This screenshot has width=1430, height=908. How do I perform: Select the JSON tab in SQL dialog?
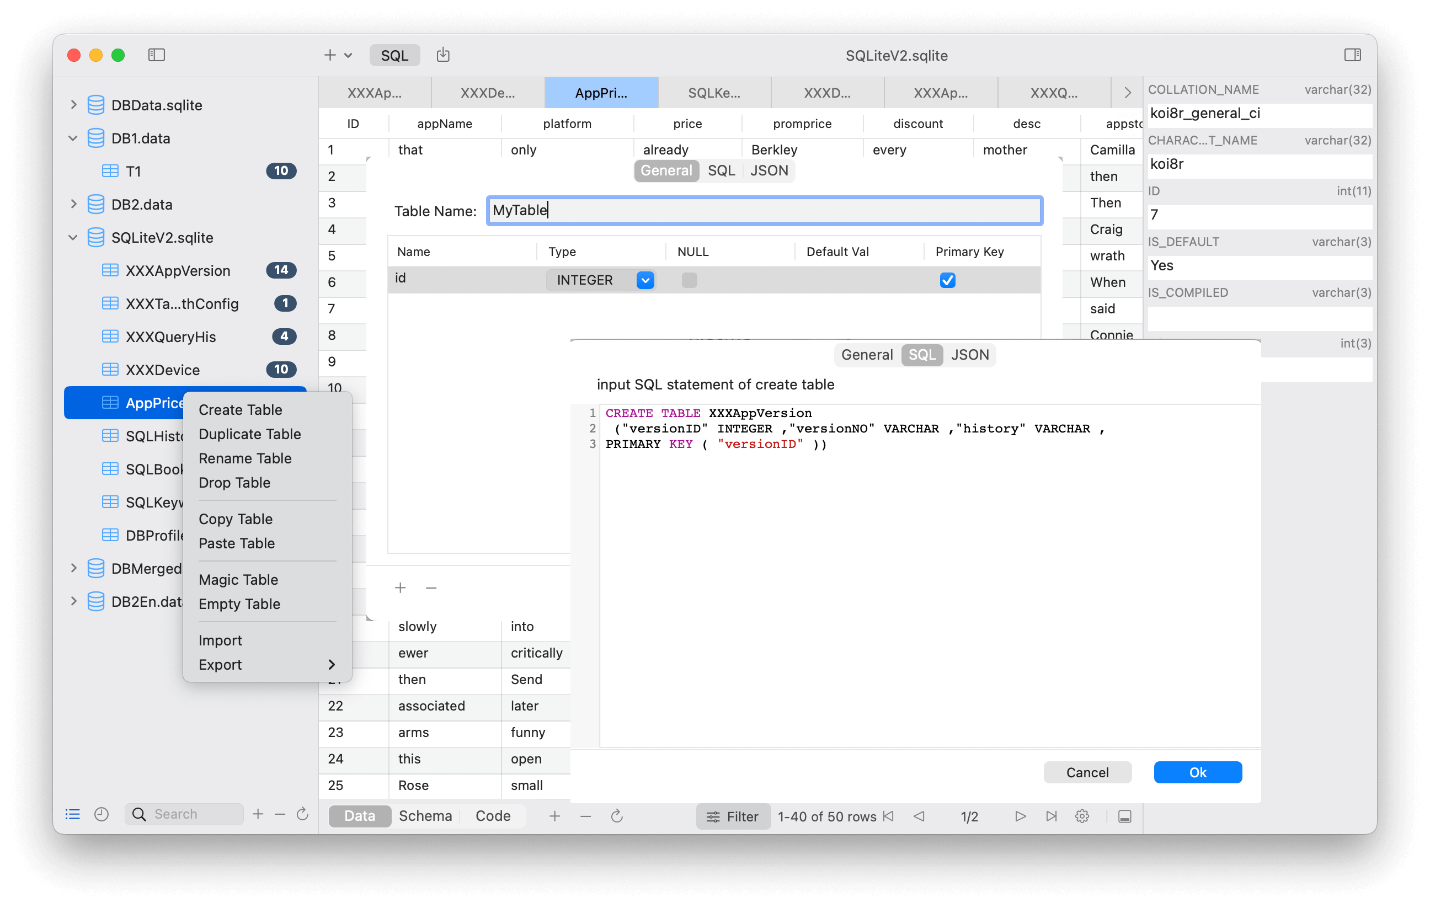click(x=969, y=355)
